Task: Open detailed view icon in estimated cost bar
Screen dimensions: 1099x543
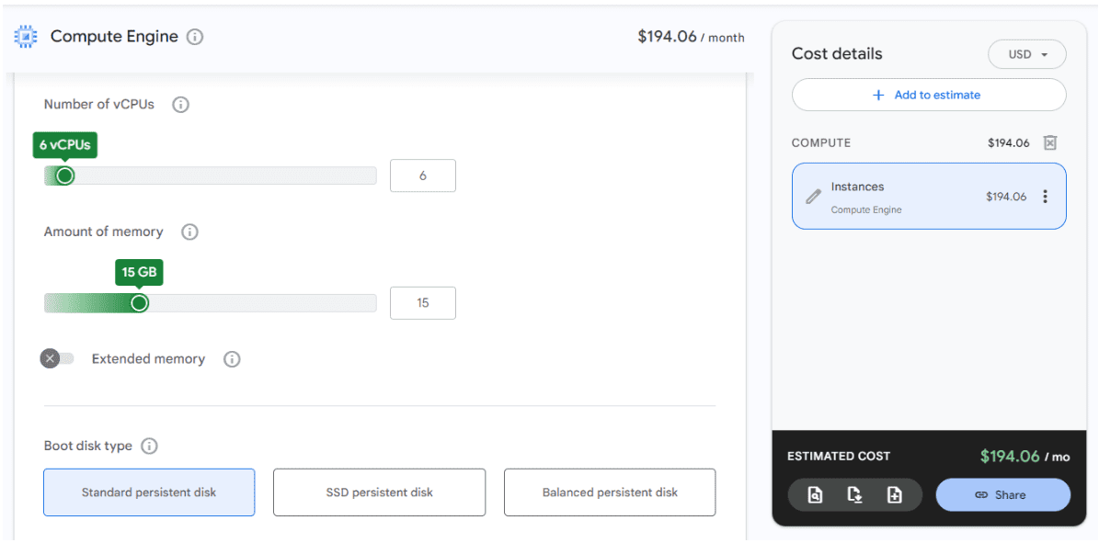Action: tap(815, 495)
